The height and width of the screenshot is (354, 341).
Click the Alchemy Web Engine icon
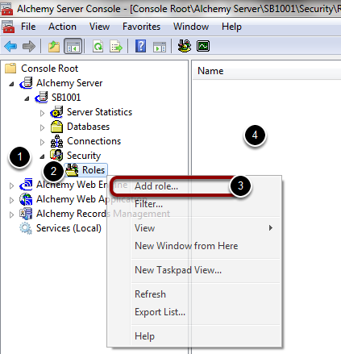click(27, 185)
